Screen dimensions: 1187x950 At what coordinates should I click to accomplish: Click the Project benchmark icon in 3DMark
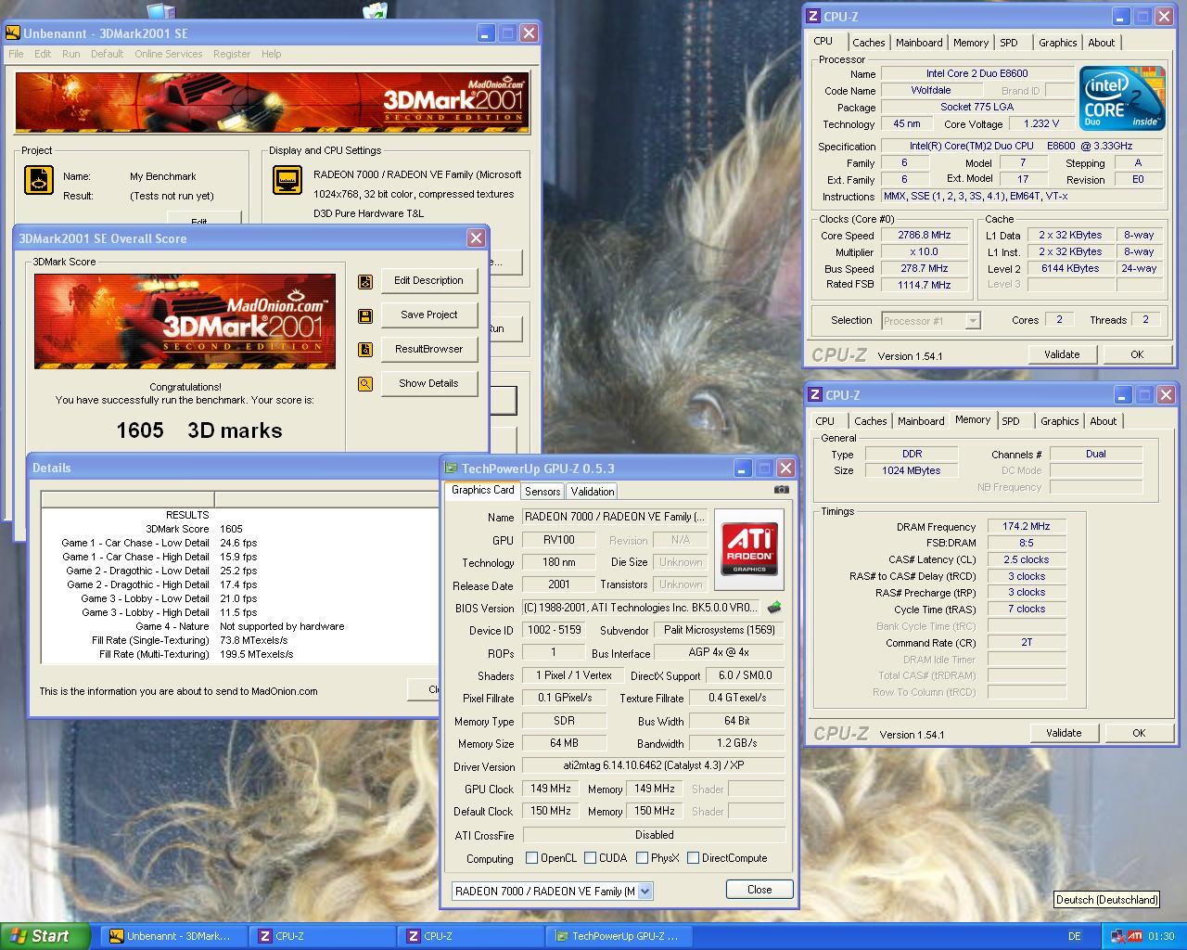(x=38, y=180)
